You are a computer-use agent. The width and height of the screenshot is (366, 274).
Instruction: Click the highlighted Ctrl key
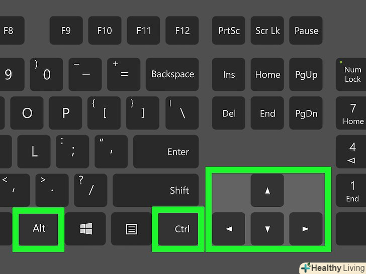[x=178, y=229]
